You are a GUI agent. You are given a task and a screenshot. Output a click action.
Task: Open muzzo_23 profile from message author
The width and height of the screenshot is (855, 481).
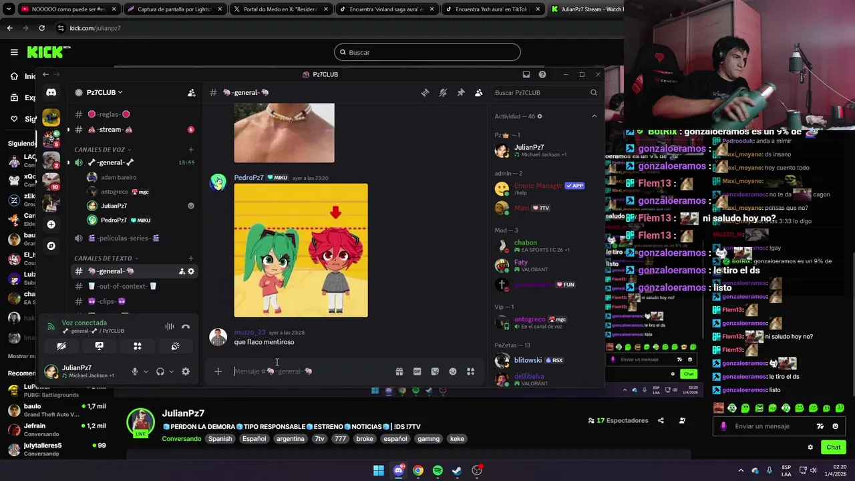coord(249,333)
